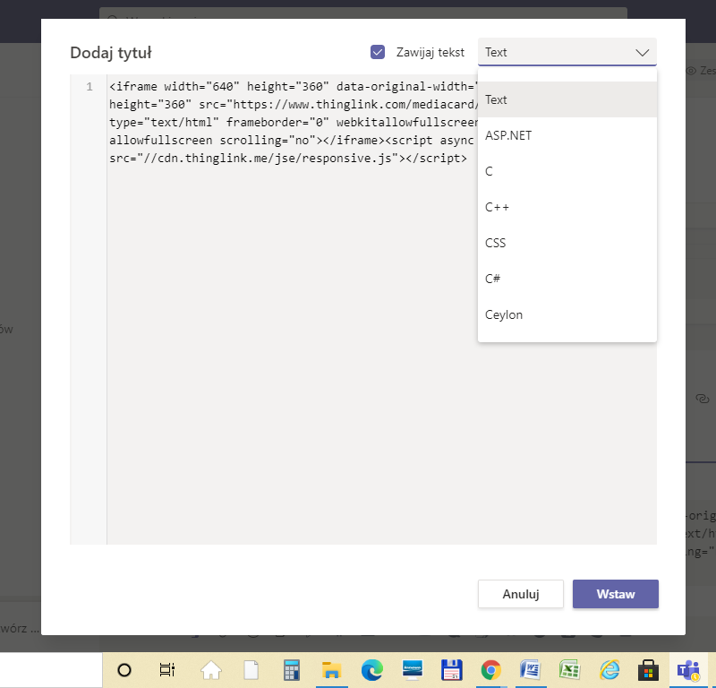The height and width of the screenshot is (688, 716).
Task: Open Microsoft Edge from the taskbar
Action: [371, 670]
